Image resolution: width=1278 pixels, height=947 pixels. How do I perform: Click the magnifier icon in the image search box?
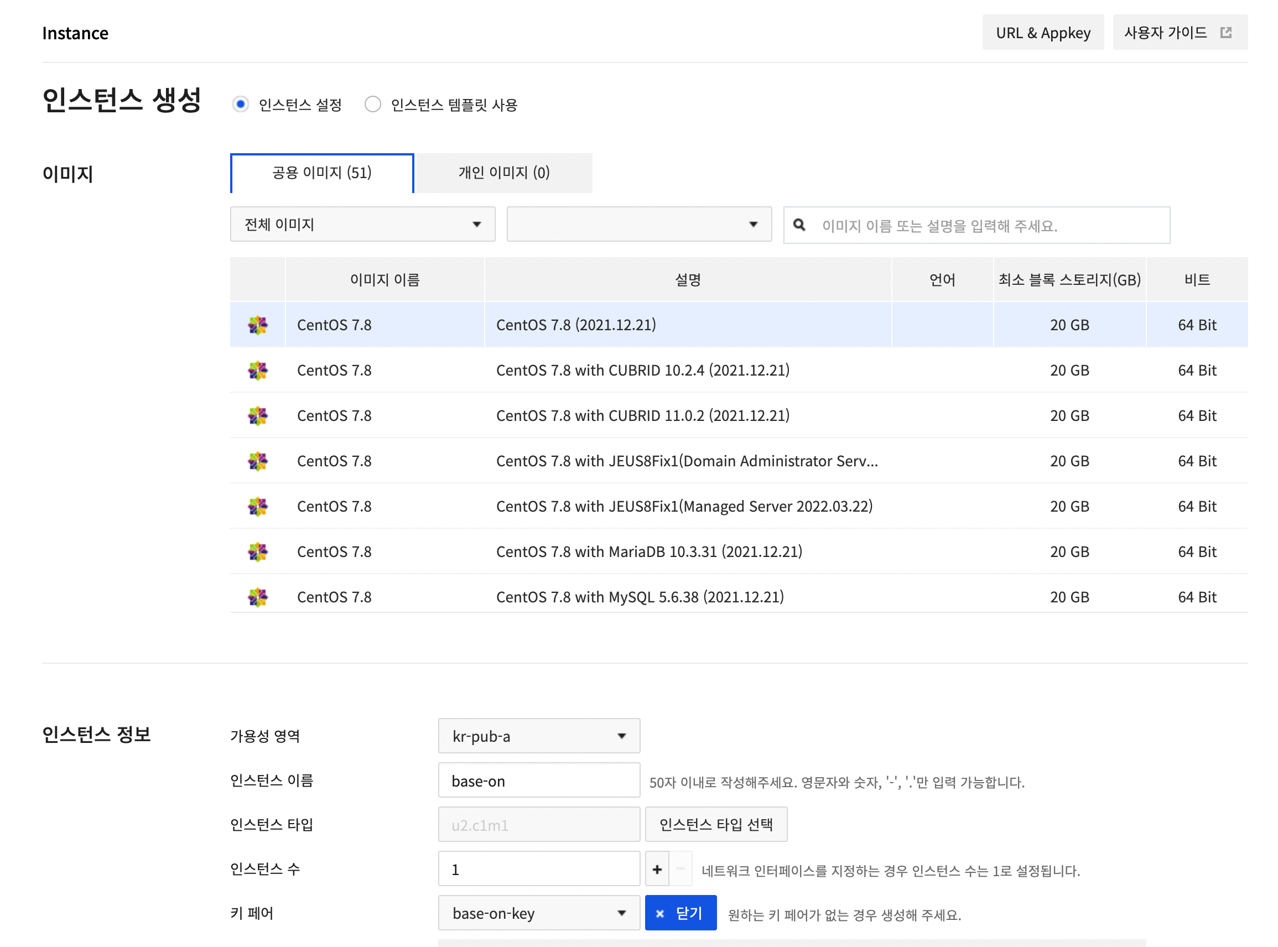point(799,225)
